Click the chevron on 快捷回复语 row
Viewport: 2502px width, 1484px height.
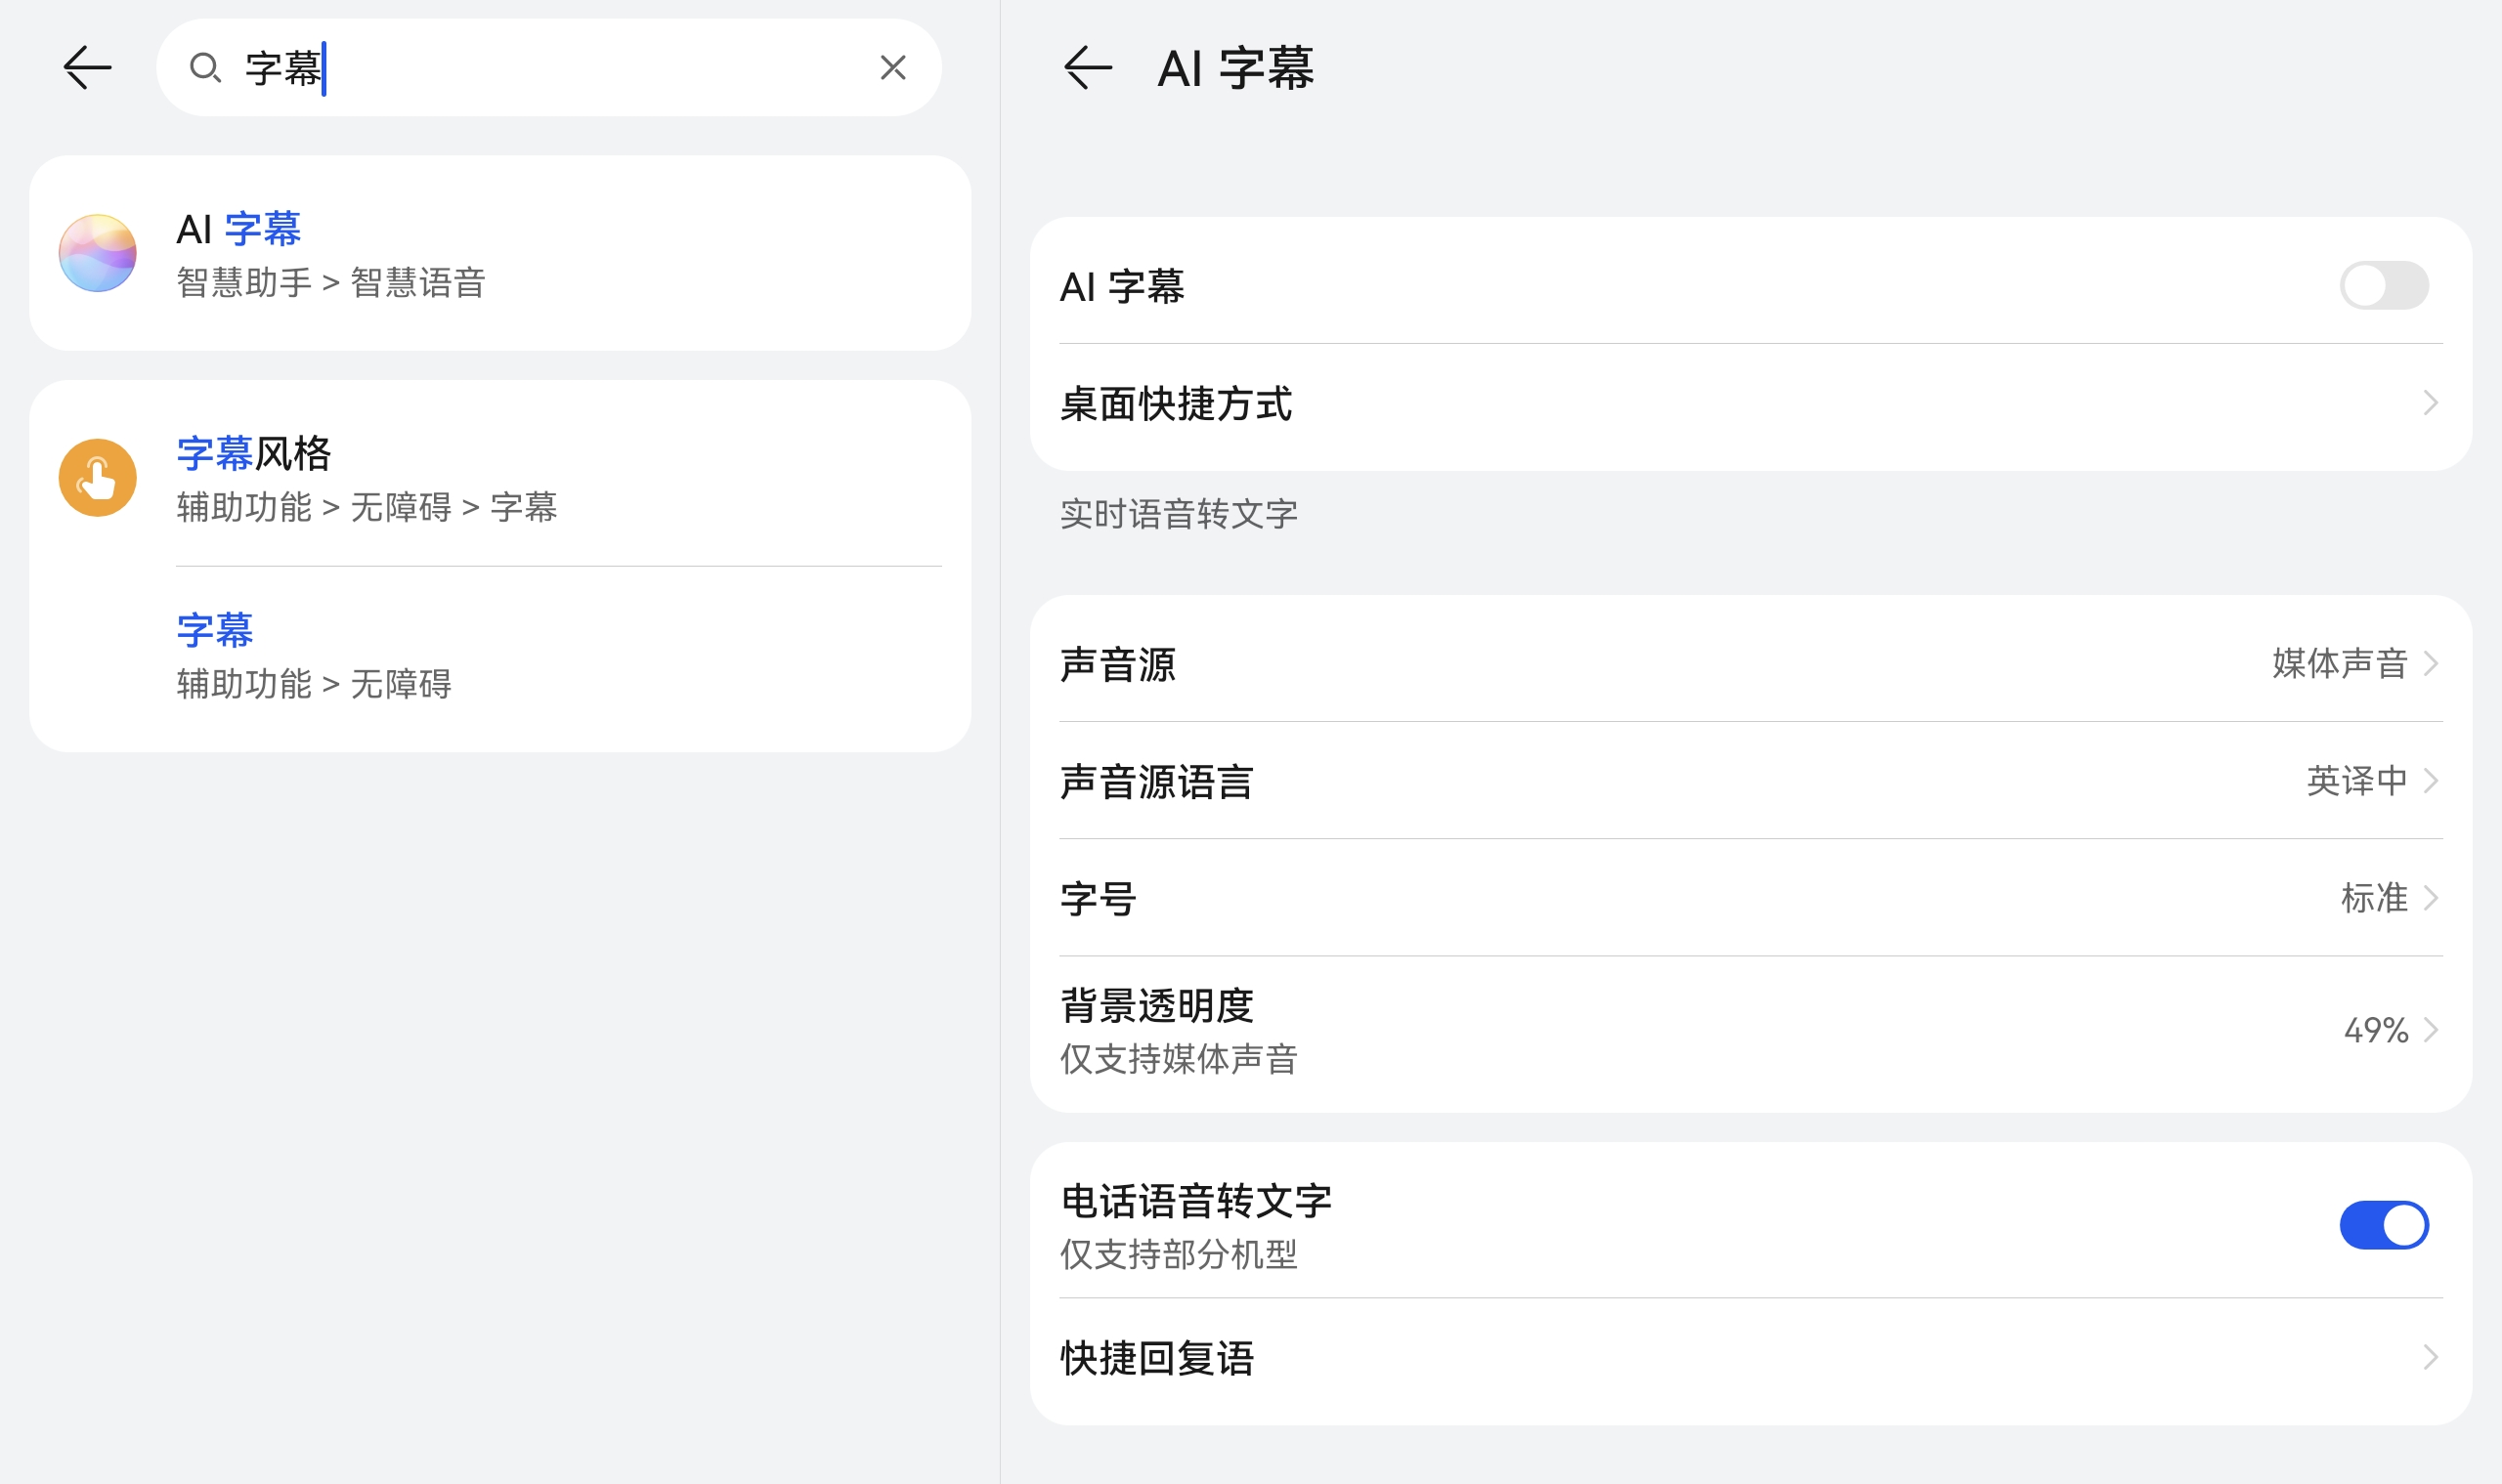click(x=2430, y=1358)
